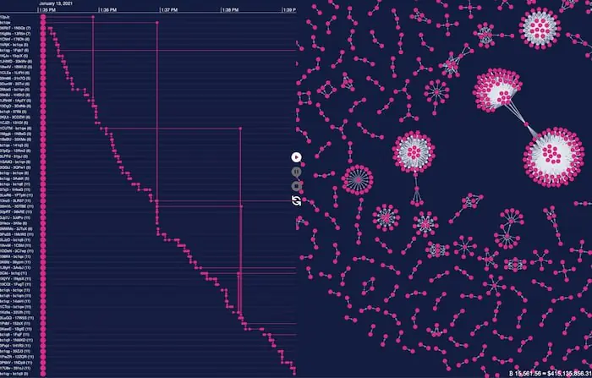Select the 1:36 PM timeline marker
Viewport: 592px width, 378px height.
[x=108, y=10]
